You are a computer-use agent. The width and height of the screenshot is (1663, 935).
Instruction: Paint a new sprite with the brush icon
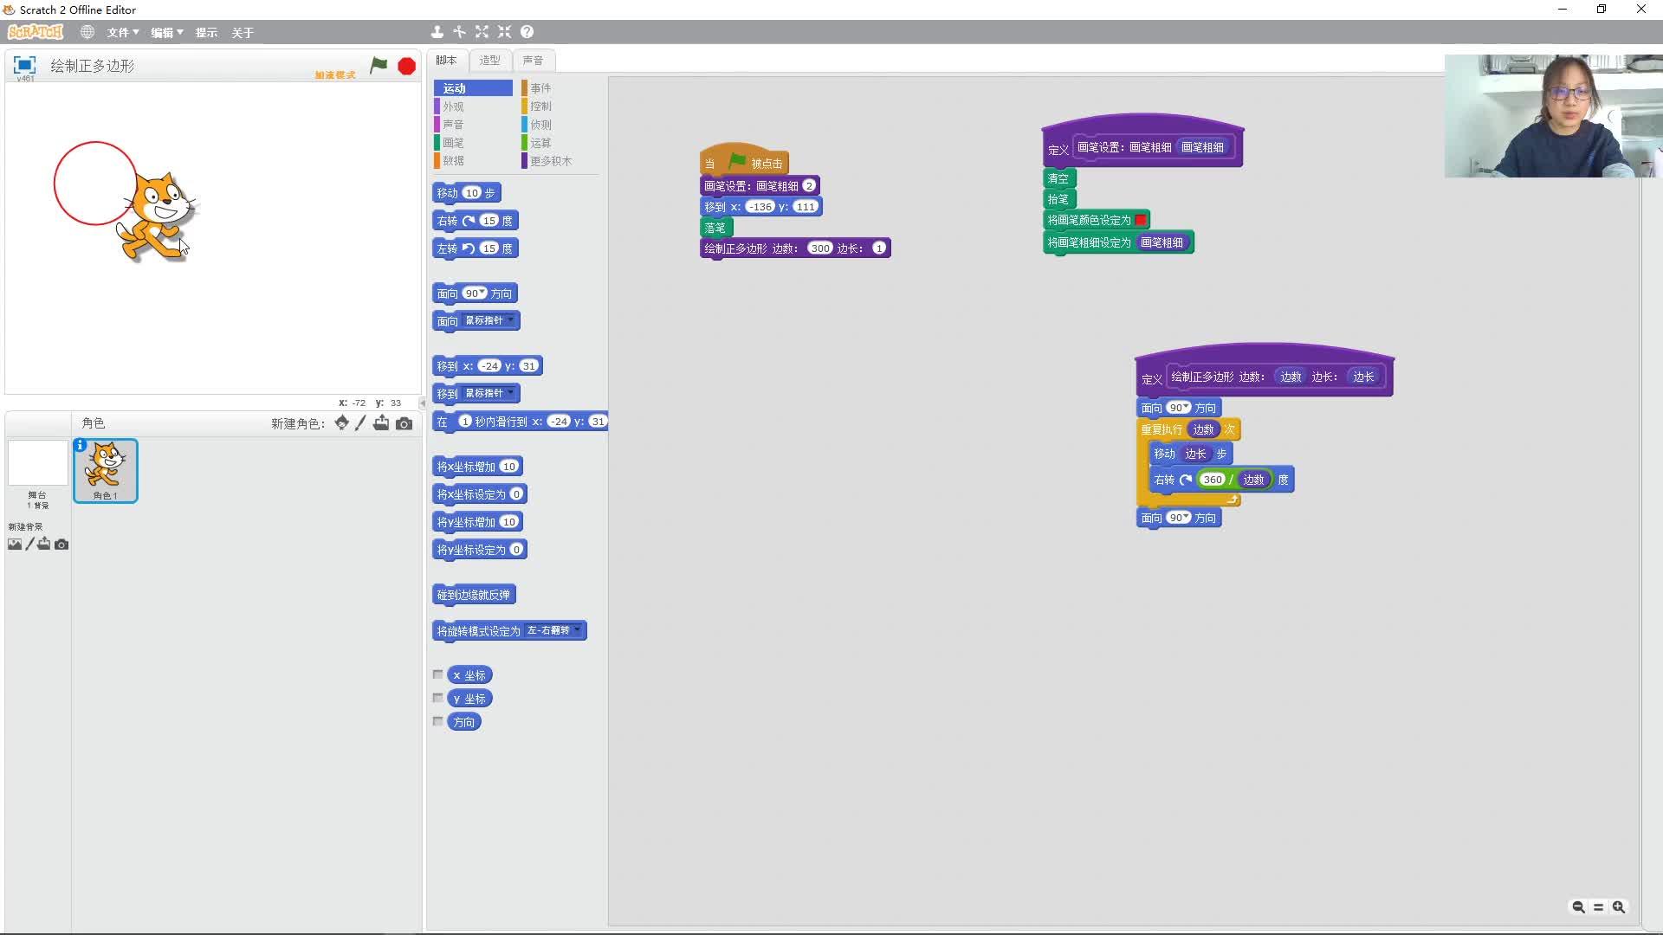click(360, 423)
